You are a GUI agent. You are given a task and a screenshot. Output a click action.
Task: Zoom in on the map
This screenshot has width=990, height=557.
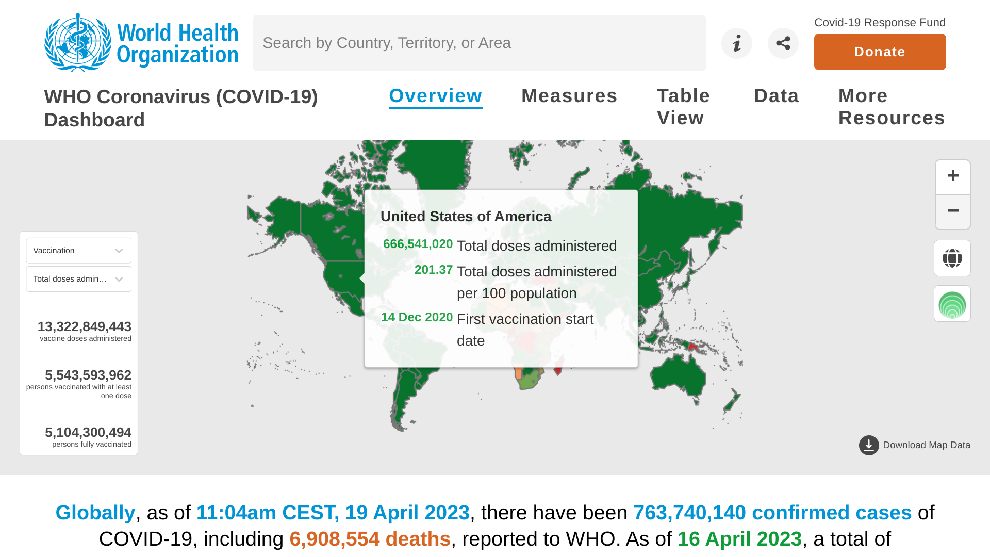[952, 177]
